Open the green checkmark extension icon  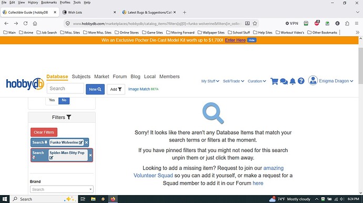point(327,23)
